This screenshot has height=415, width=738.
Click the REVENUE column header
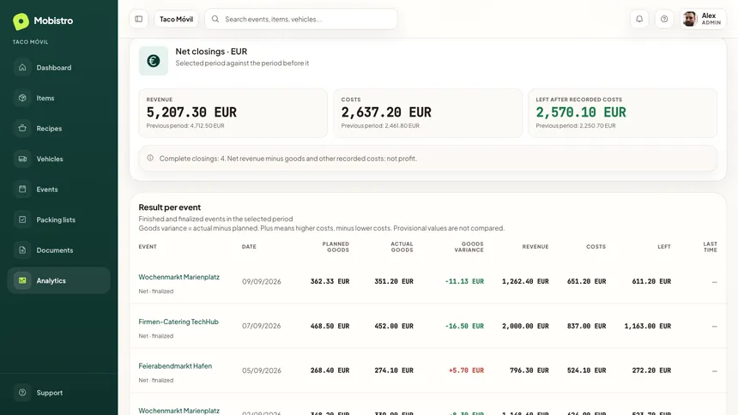tap(535, 247)
